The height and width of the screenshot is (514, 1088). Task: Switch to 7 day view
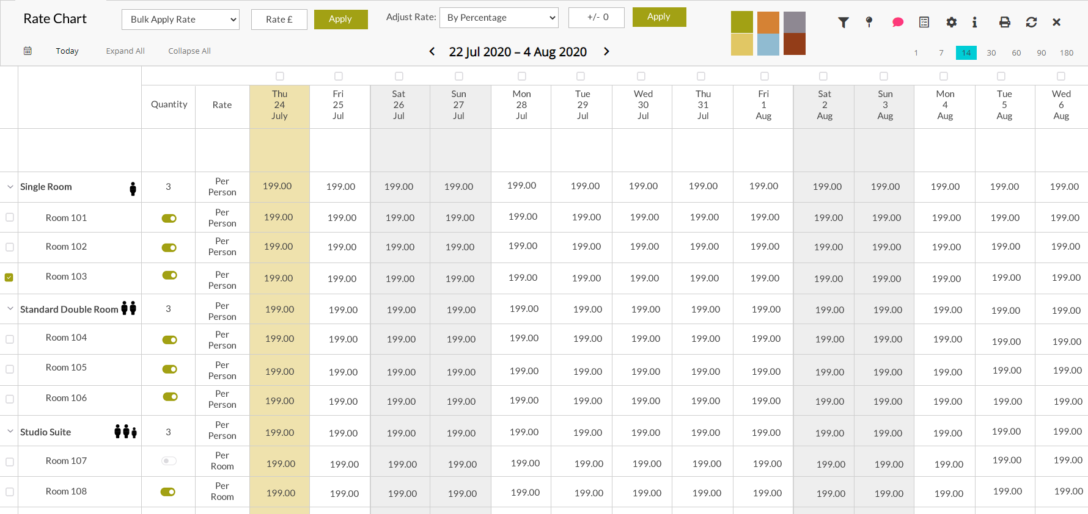[941, 53]
